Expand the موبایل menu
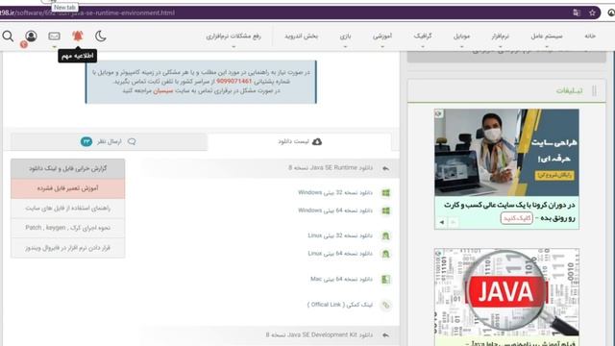Screen dimensions: 615x346 [461, 37]
